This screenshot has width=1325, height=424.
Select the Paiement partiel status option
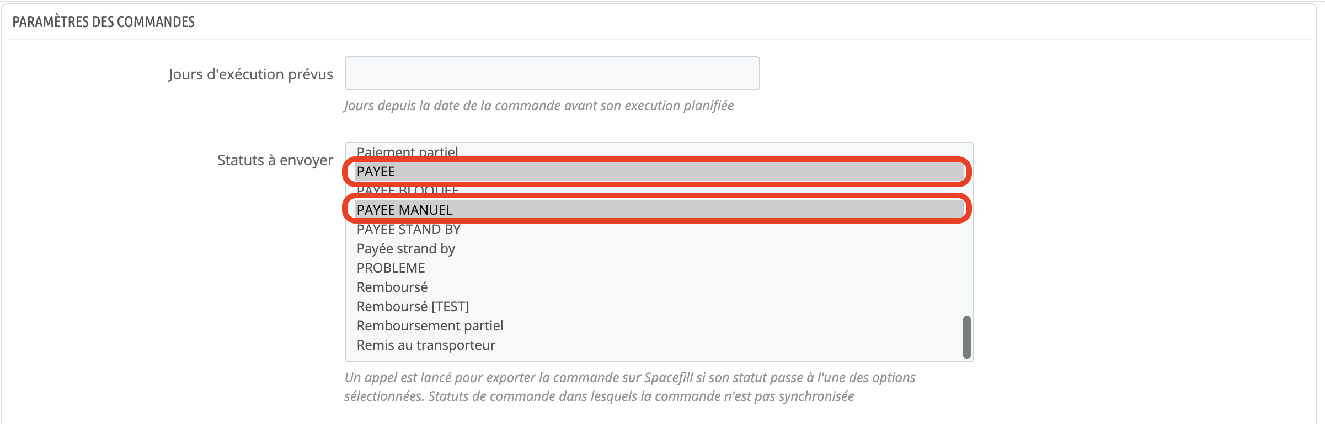coord(407,151)
